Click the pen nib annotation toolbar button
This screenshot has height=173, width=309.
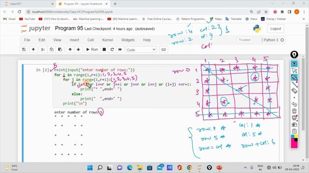coord(294,54)
